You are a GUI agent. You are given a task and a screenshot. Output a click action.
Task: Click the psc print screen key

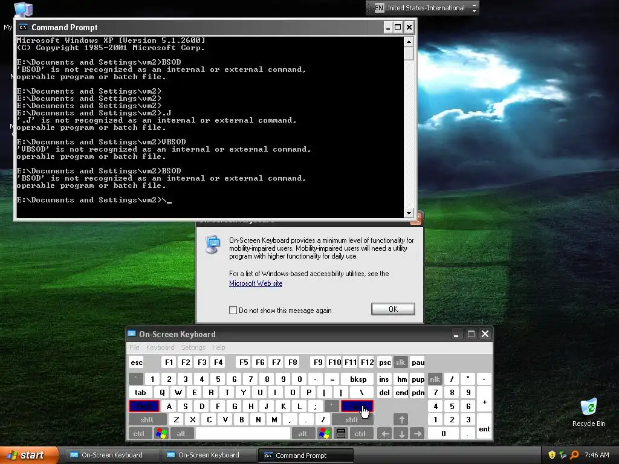click(x=385, y=362)
